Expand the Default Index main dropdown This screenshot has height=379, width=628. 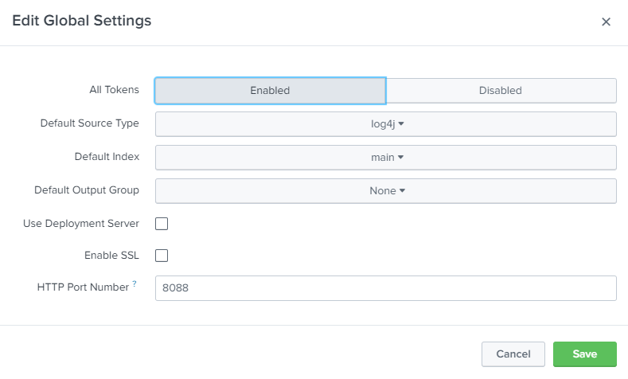click(x=385, y=158)
